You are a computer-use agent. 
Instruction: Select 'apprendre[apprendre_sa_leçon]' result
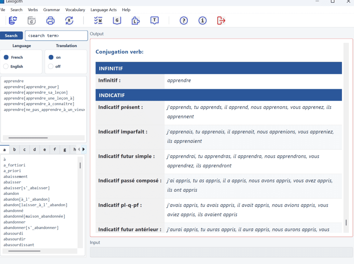[36, 93]
